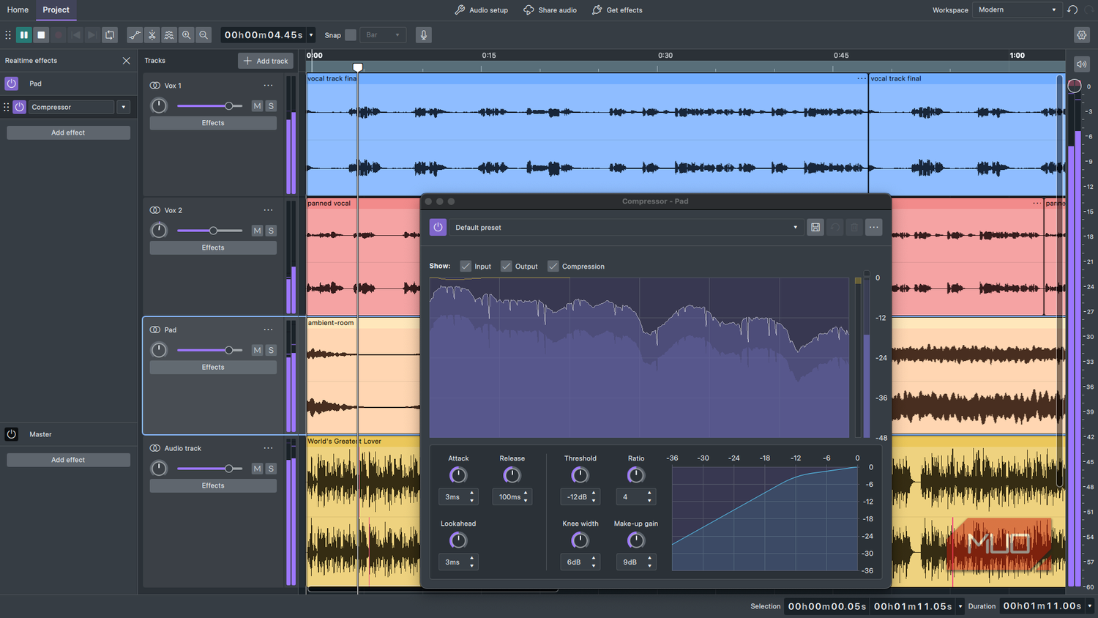The height and width of the screenshot is (618, 1098).
Task: Click the Make-up gain knob
Action: coord(636,540)
